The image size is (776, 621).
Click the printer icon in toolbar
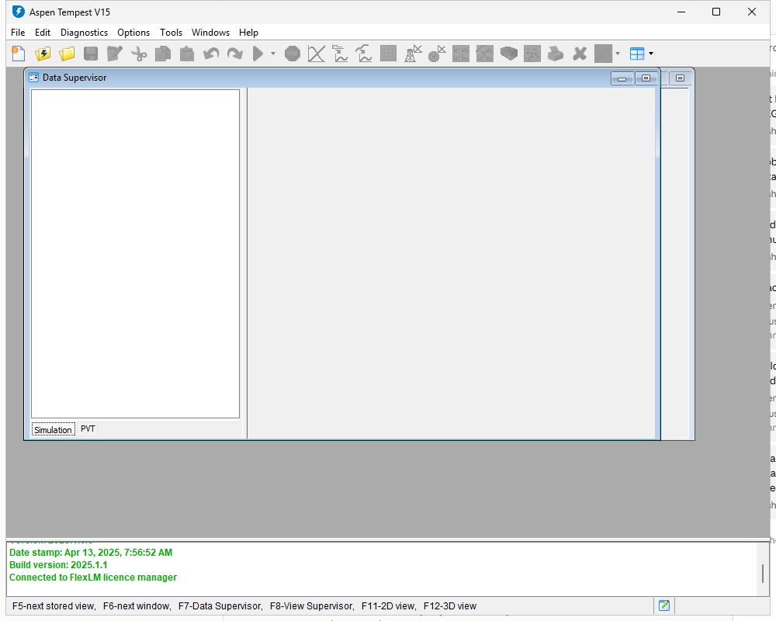[x=556, y=54]
